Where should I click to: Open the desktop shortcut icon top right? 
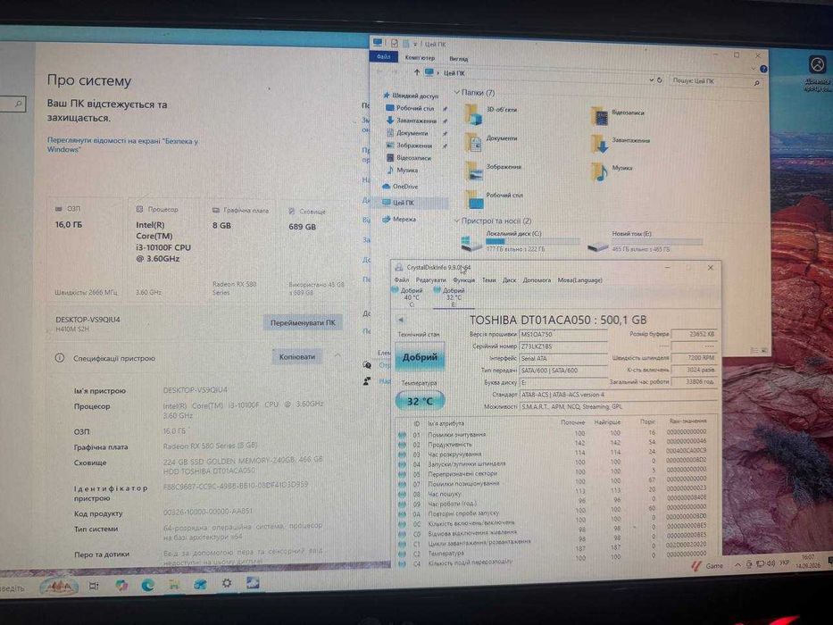point(817,73)
